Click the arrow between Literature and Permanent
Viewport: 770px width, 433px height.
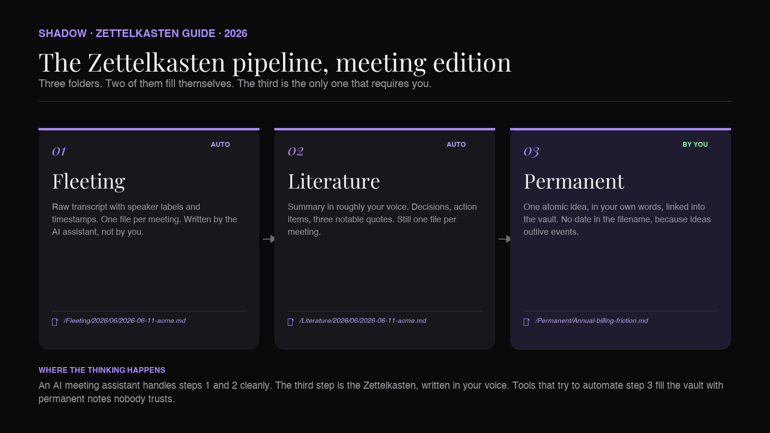504,239
